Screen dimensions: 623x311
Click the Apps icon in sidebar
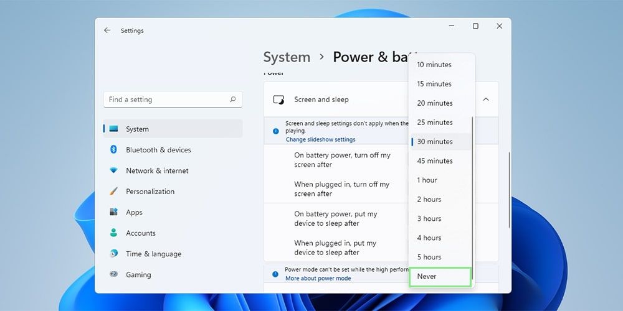tap(113, 212)
